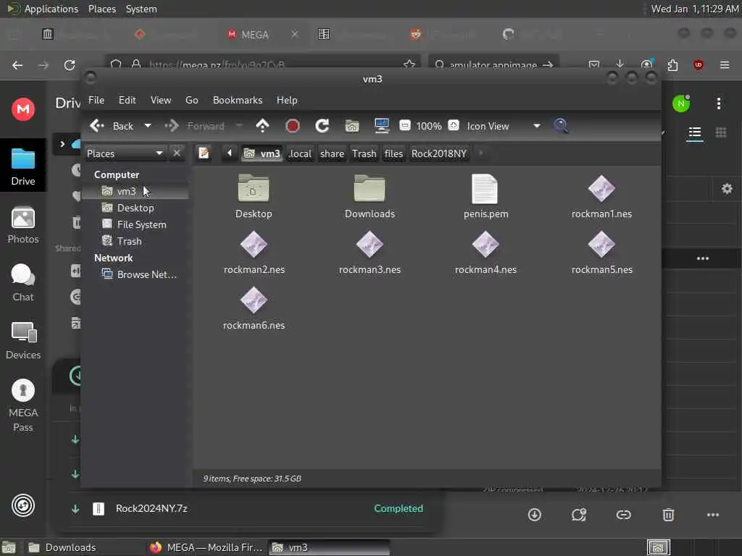The image size is (742, 556).
Task: Open Places menu in top panel
Action: coord(101,9)
